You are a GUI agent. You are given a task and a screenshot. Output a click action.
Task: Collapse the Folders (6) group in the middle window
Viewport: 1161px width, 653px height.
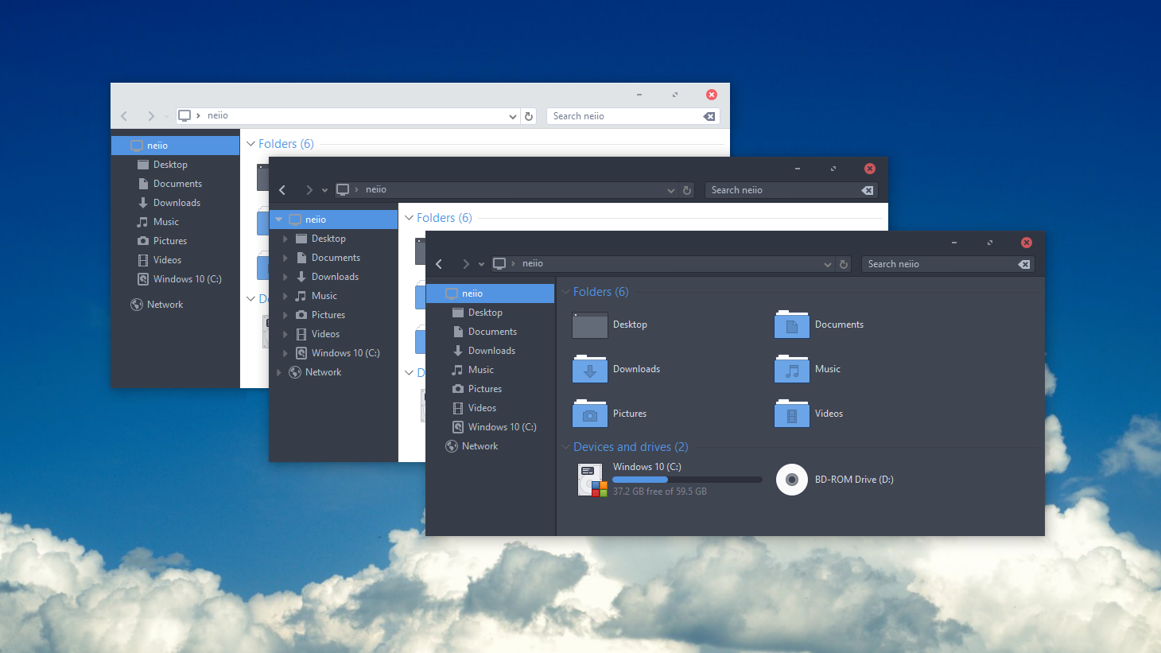410,218
